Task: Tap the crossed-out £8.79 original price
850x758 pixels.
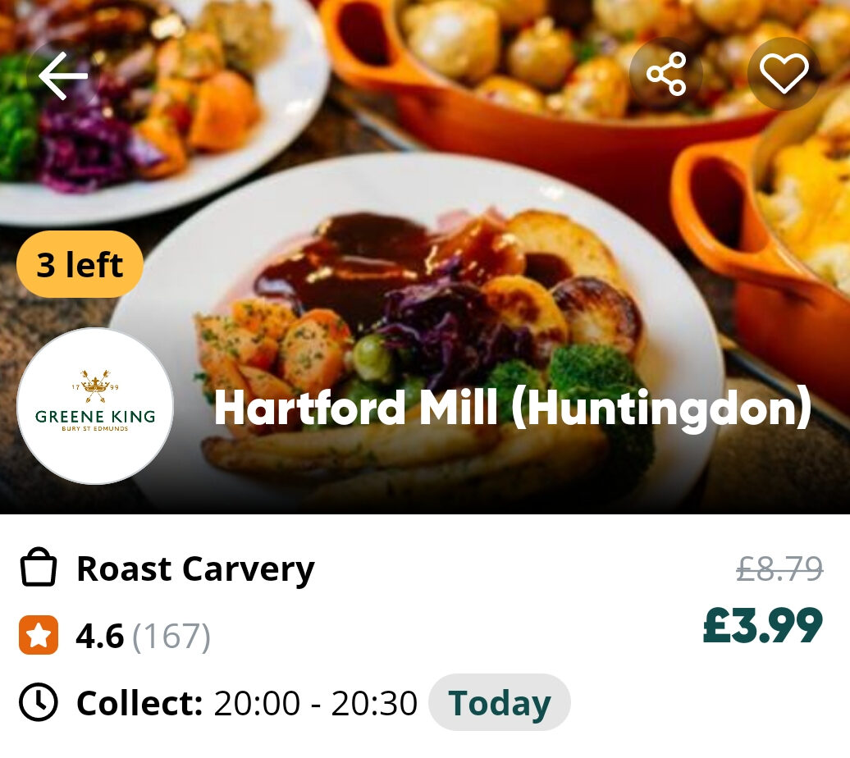Action: pos(779,568)
